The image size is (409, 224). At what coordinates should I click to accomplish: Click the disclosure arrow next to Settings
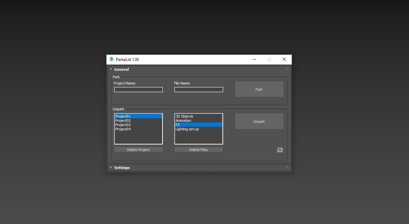coord(111,167)
